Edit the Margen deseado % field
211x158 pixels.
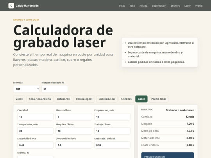click(55, 89)
